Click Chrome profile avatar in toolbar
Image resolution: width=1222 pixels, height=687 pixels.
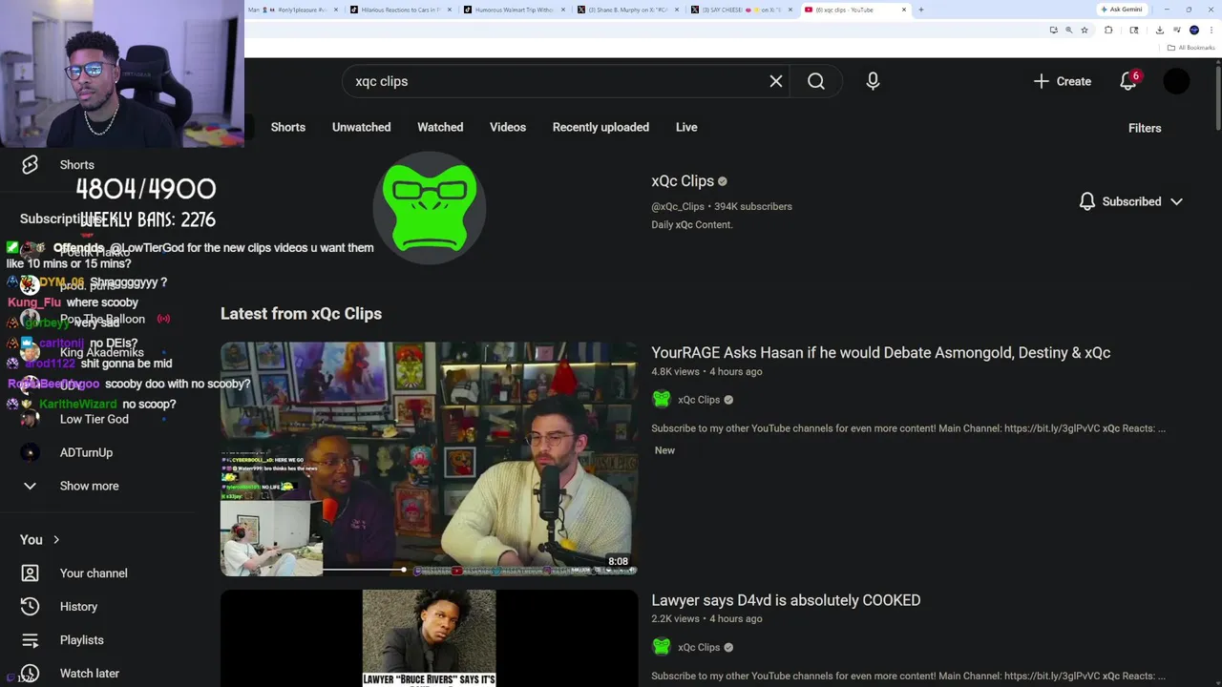click(x=1193, y=30)
